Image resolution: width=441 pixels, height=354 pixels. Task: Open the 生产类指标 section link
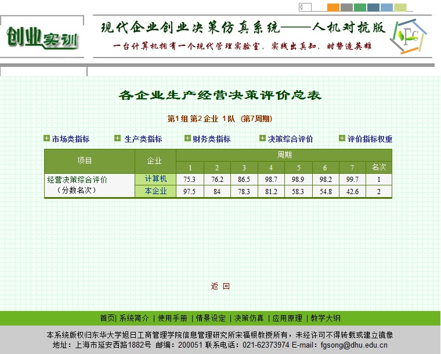tap(143, 139)
